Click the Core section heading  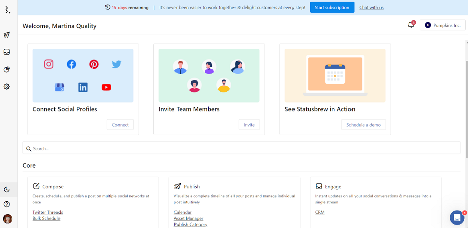[29, 165]
